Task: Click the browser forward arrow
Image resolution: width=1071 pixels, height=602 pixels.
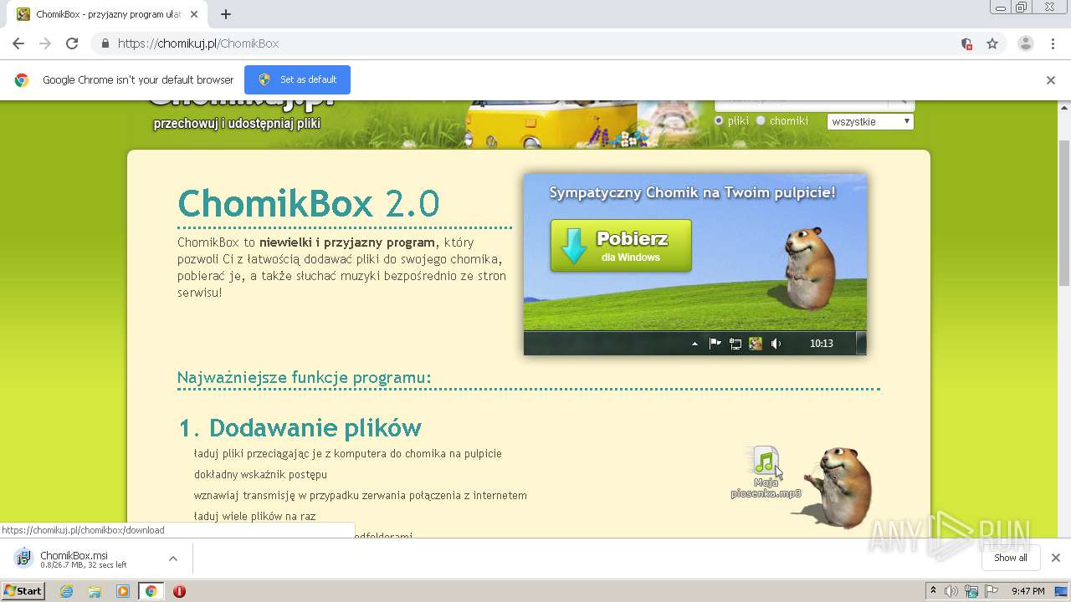Action: (x=45, y=43)
